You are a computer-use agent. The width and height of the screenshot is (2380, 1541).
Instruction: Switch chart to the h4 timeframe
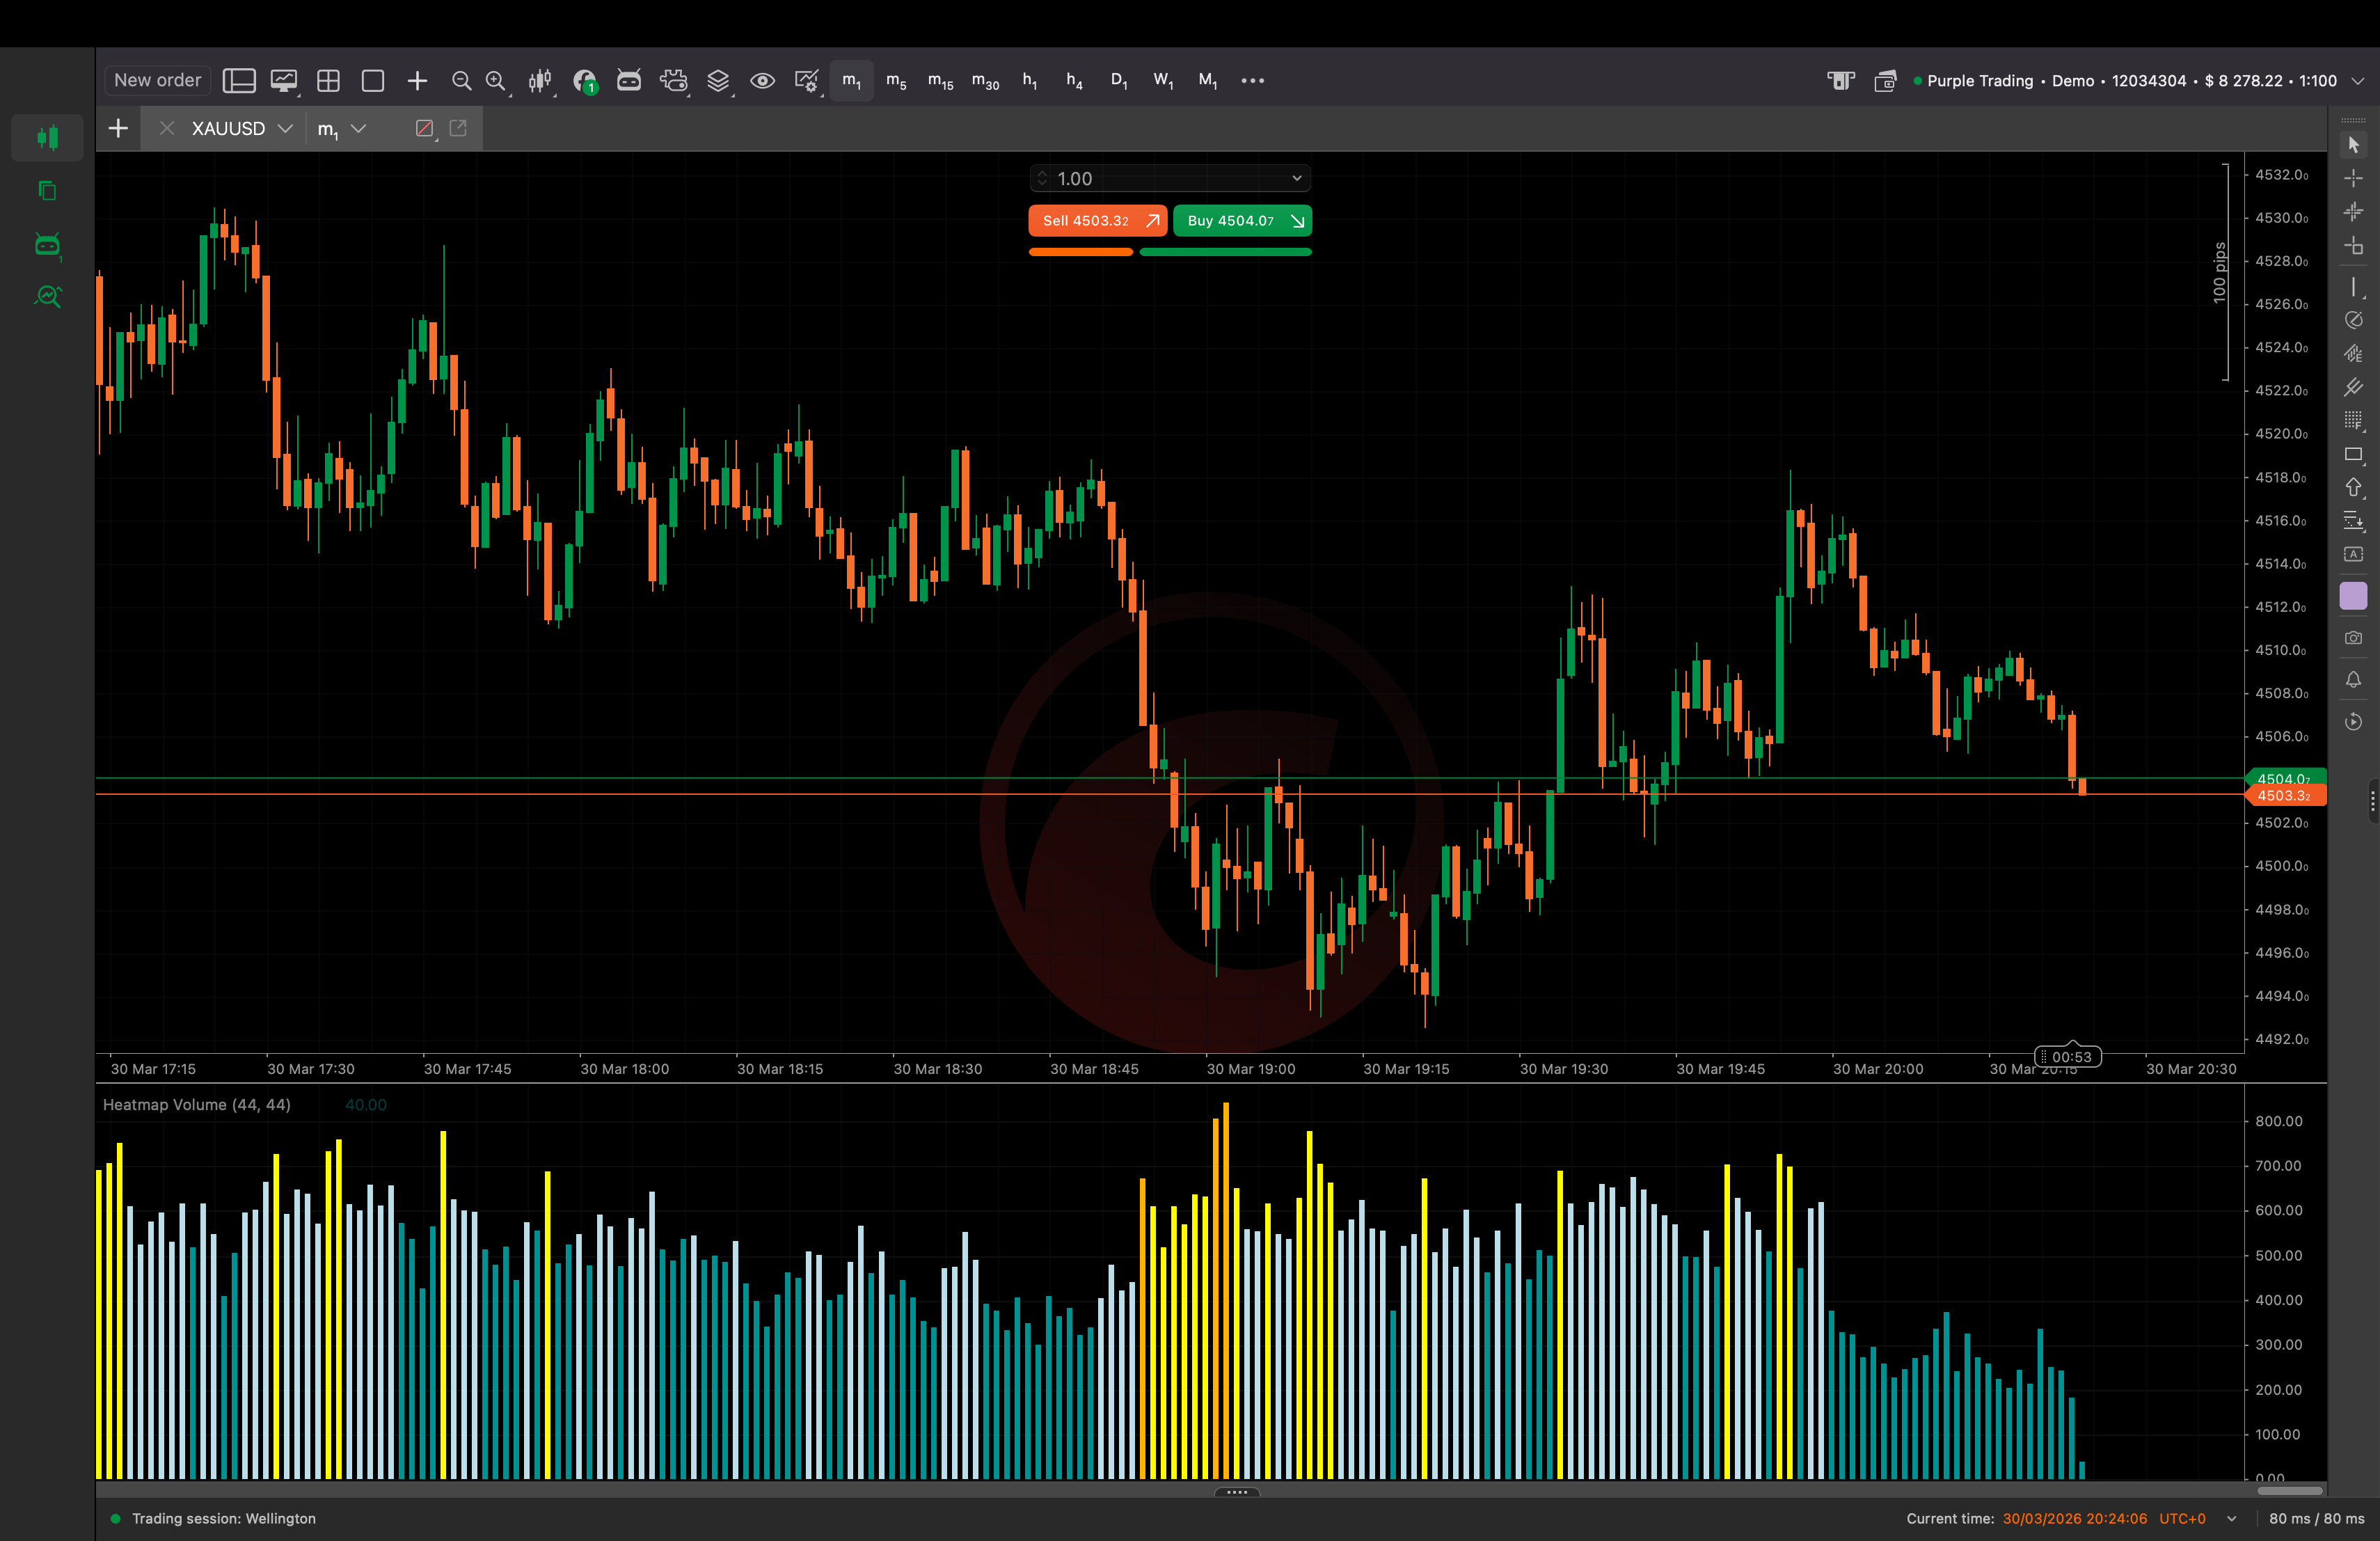tap(1075, 80)
